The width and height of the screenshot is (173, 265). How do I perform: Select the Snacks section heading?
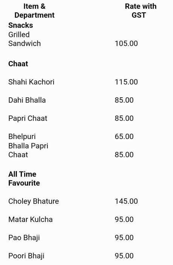point(20,25)
